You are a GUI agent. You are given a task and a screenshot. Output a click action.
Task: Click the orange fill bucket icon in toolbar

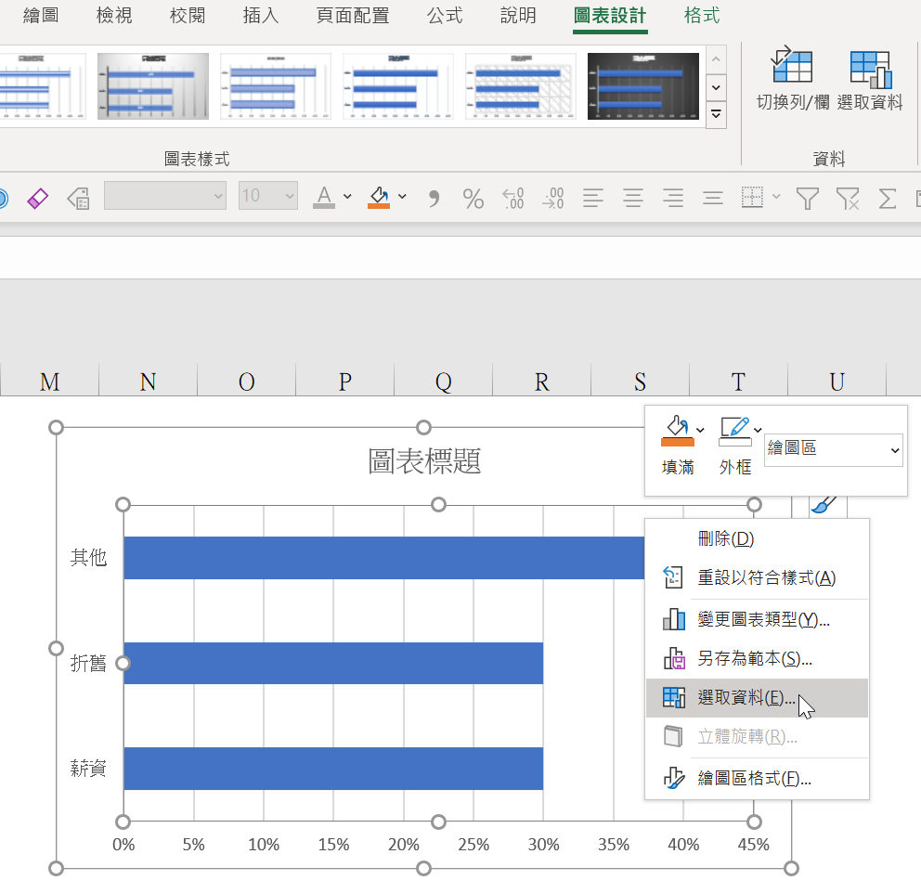click(379, 197)
